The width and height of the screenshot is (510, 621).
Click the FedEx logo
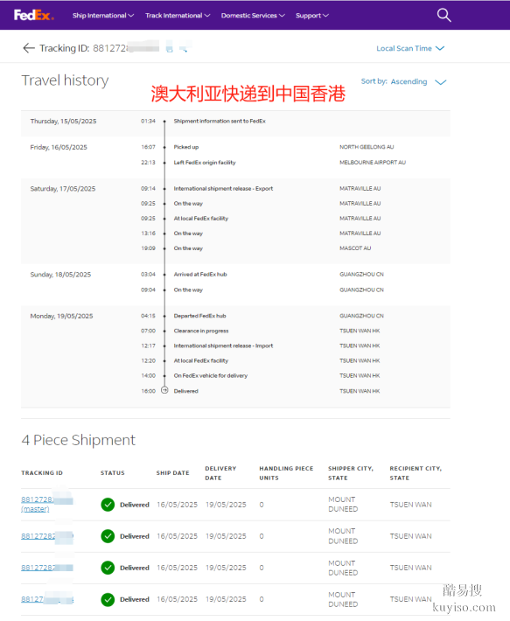click(x=33, y=15)
